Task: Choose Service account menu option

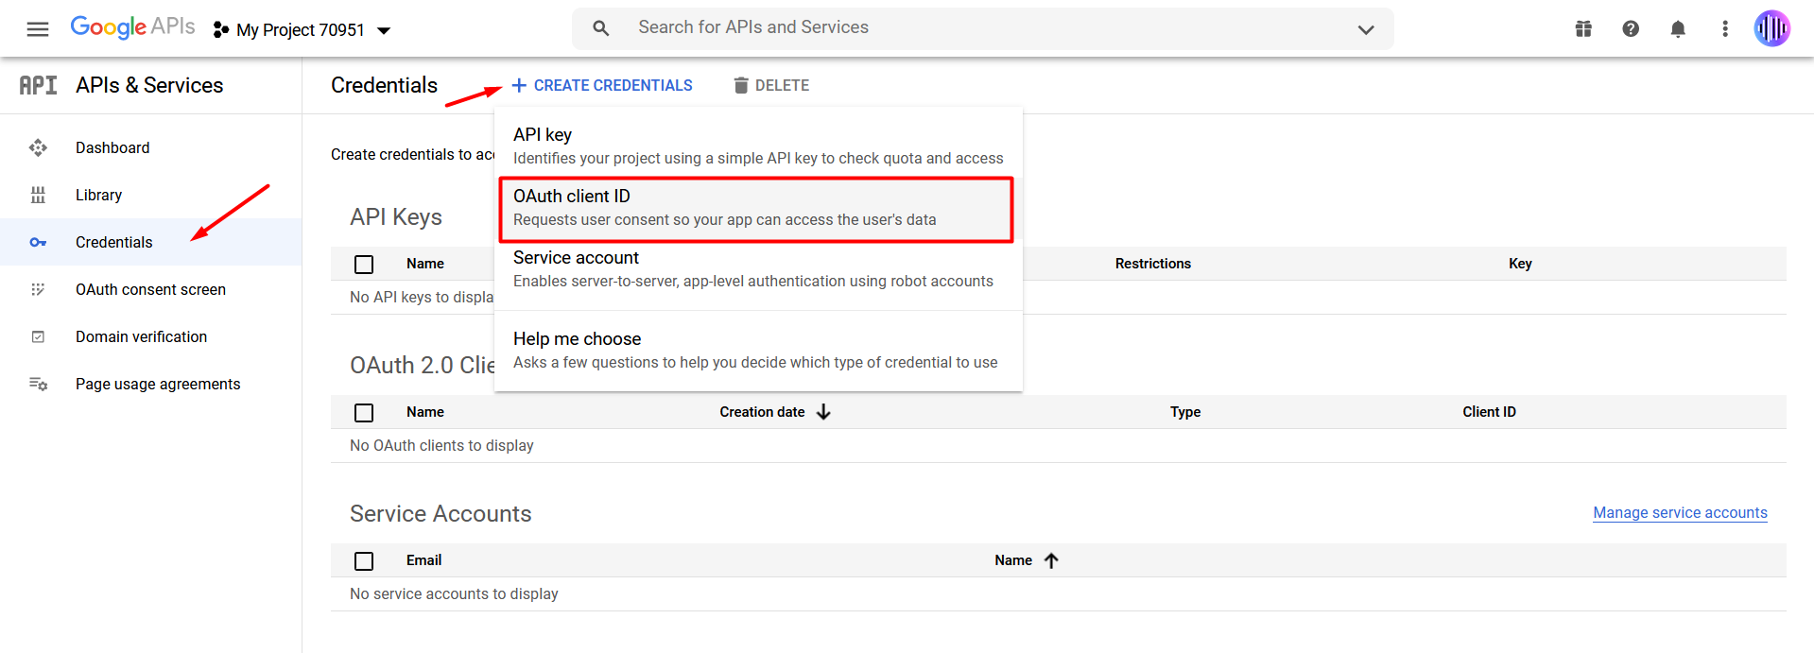Action: tap(758, 269)
